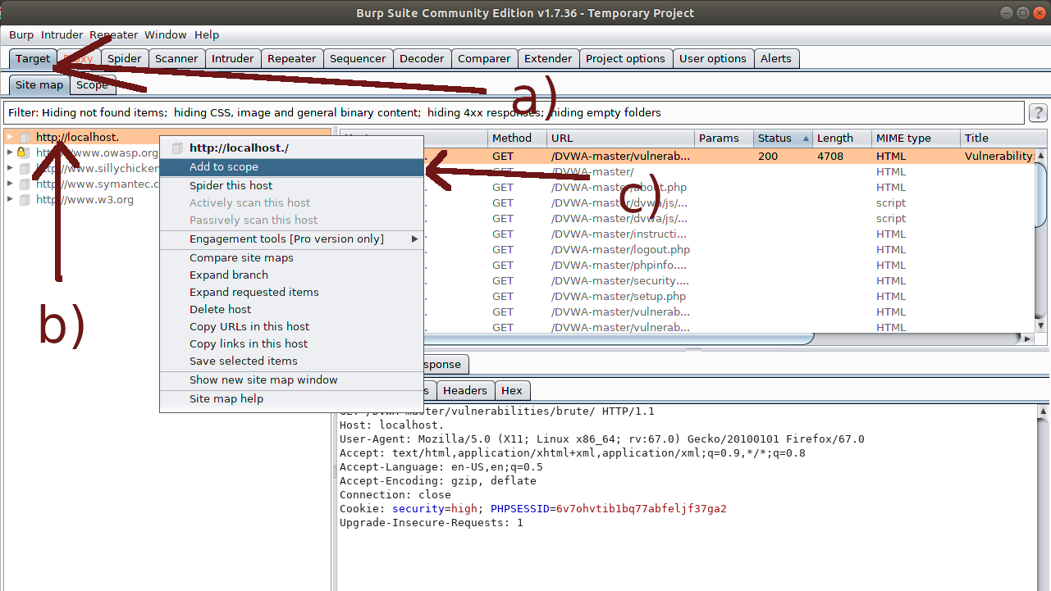The image size is (1051, 591).
Task: Expand the www.w3.org tree node
Action: coord(11,200)
